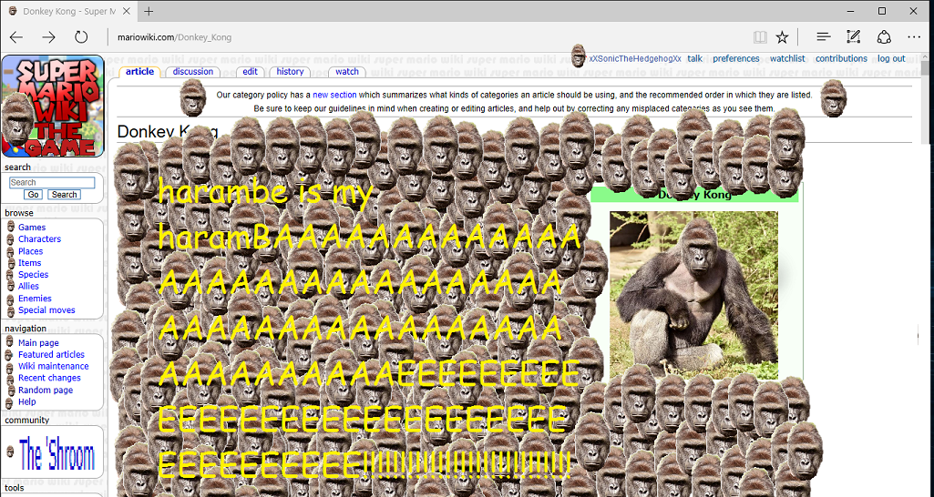934x497 pixels.
Task: Open a new browser tab
Action: tap(149, 11)
